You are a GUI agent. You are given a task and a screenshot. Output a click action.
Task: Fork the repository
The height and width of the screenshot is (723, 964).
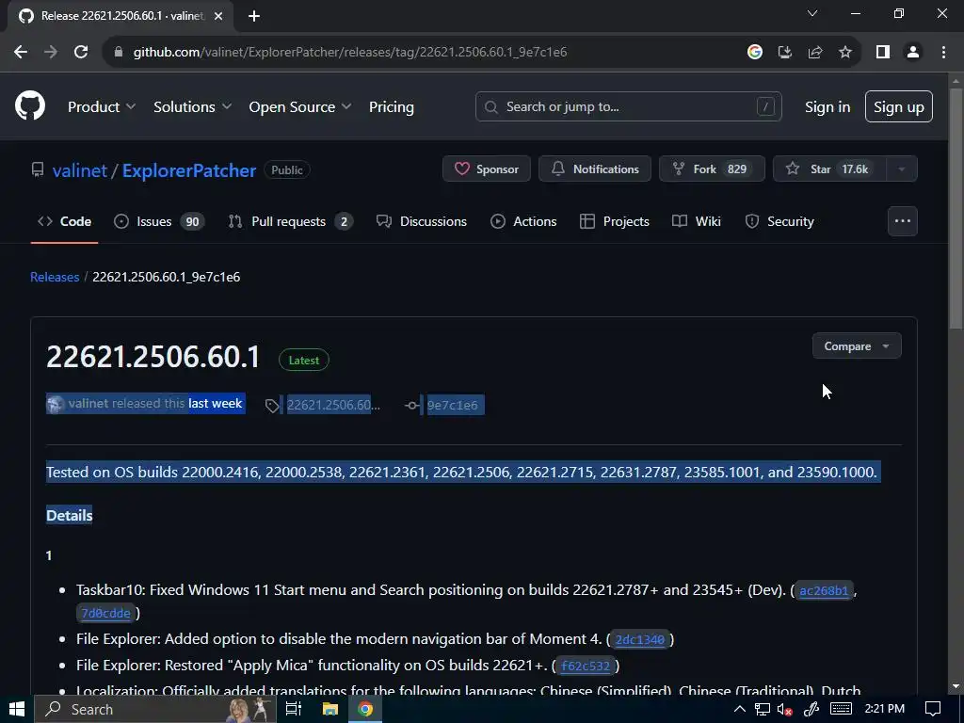pos(712,169)
